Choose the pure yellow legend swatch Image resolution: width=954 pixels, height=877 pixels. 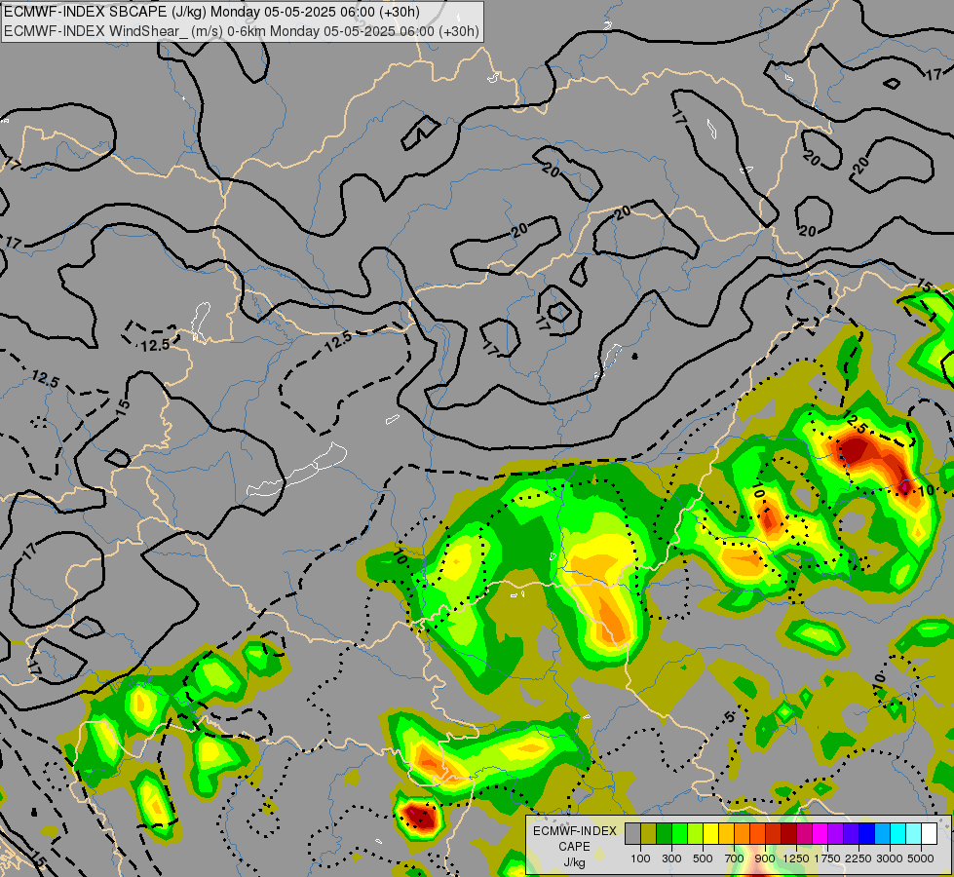[710, 833]
